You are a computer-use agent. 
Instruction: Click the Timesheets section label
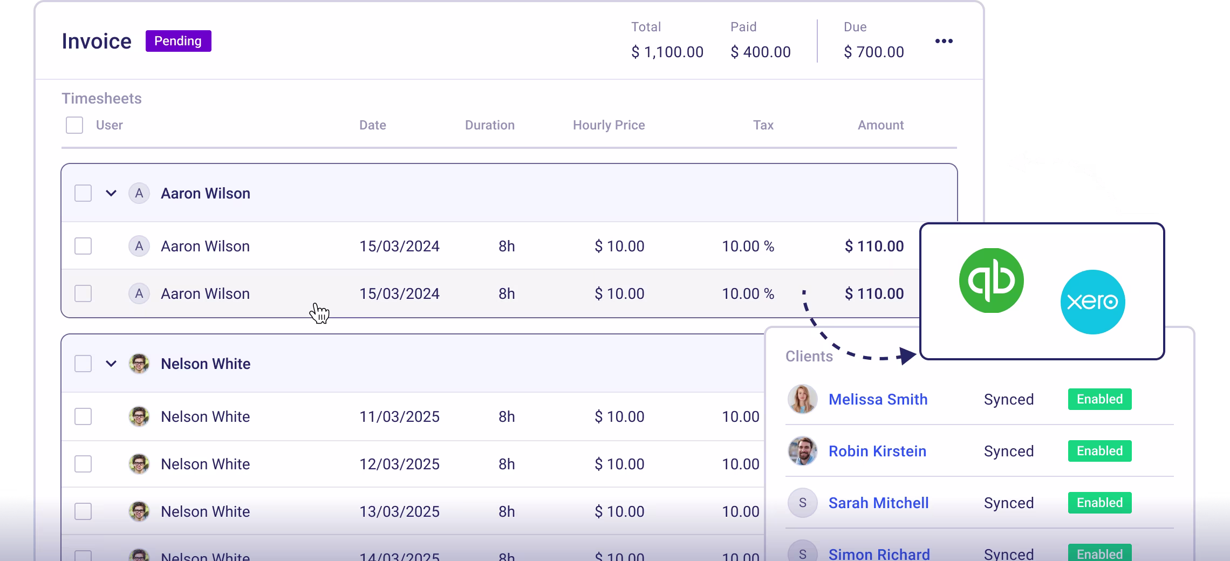[101, 98]
